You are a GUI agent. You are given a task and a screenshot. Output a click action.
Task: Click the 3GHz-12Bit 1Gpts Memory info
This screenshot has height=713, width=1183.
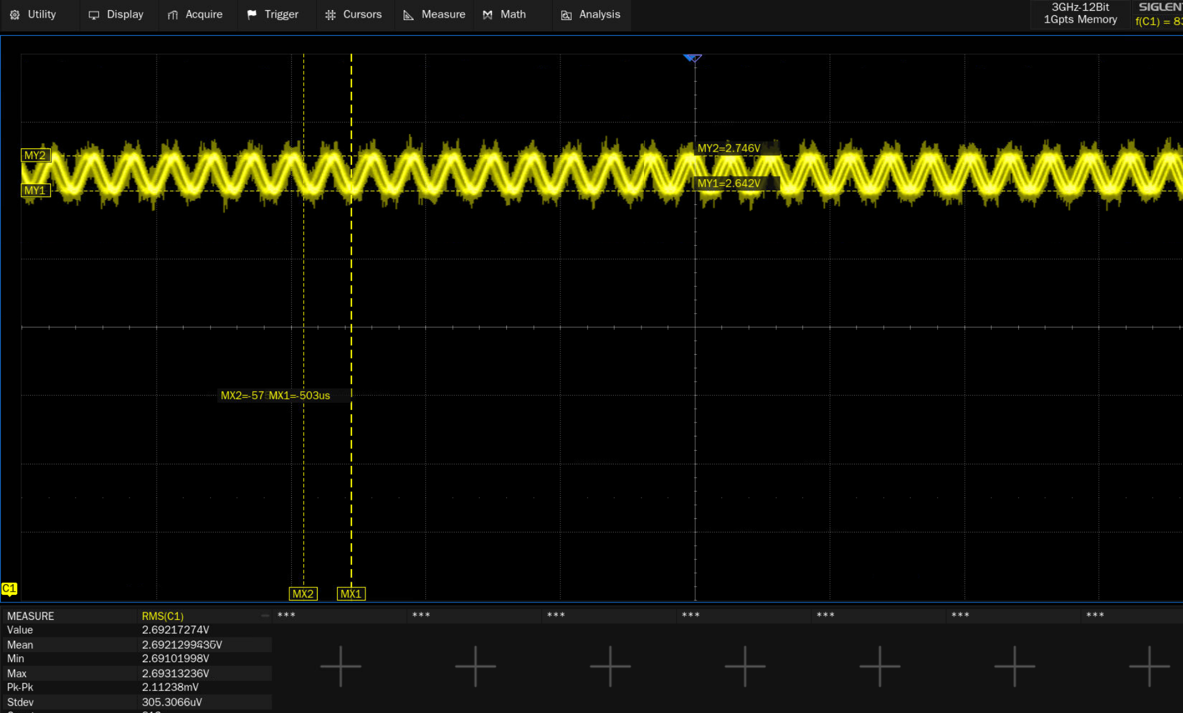pyautogui.click(x=1080, y=13)
